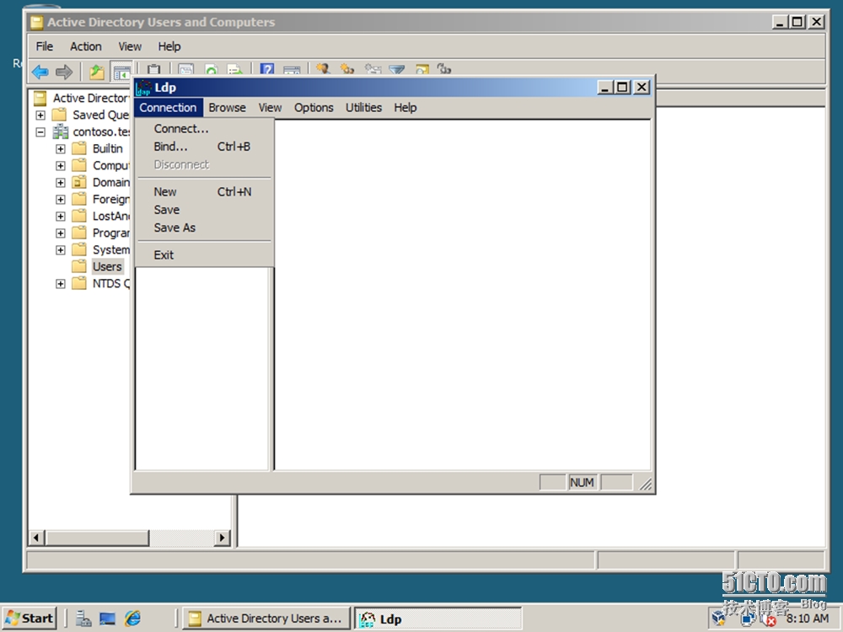Open the Ldp Utilities menu
843x632 pixels.
pos(363,108)
